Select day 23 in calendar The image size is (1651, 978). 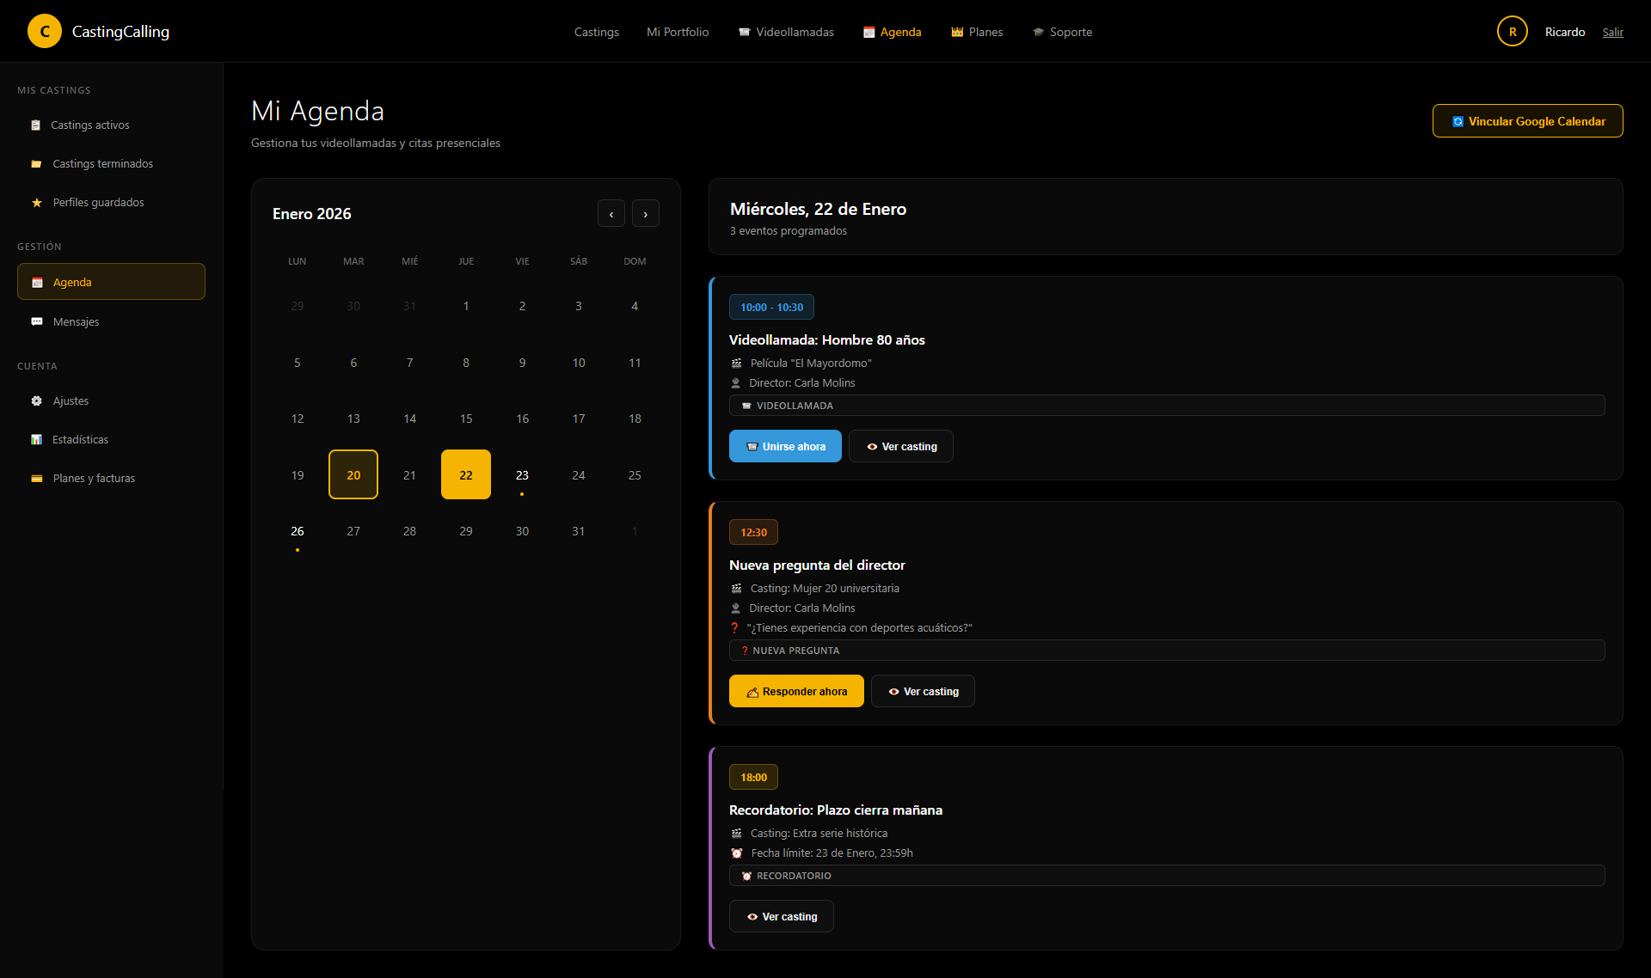point(522,475)
